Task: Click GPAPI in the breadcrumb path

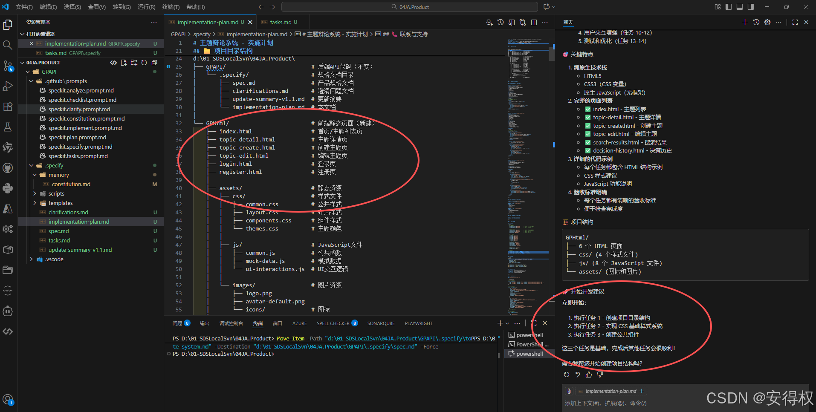Action: (x=178, y=34)
